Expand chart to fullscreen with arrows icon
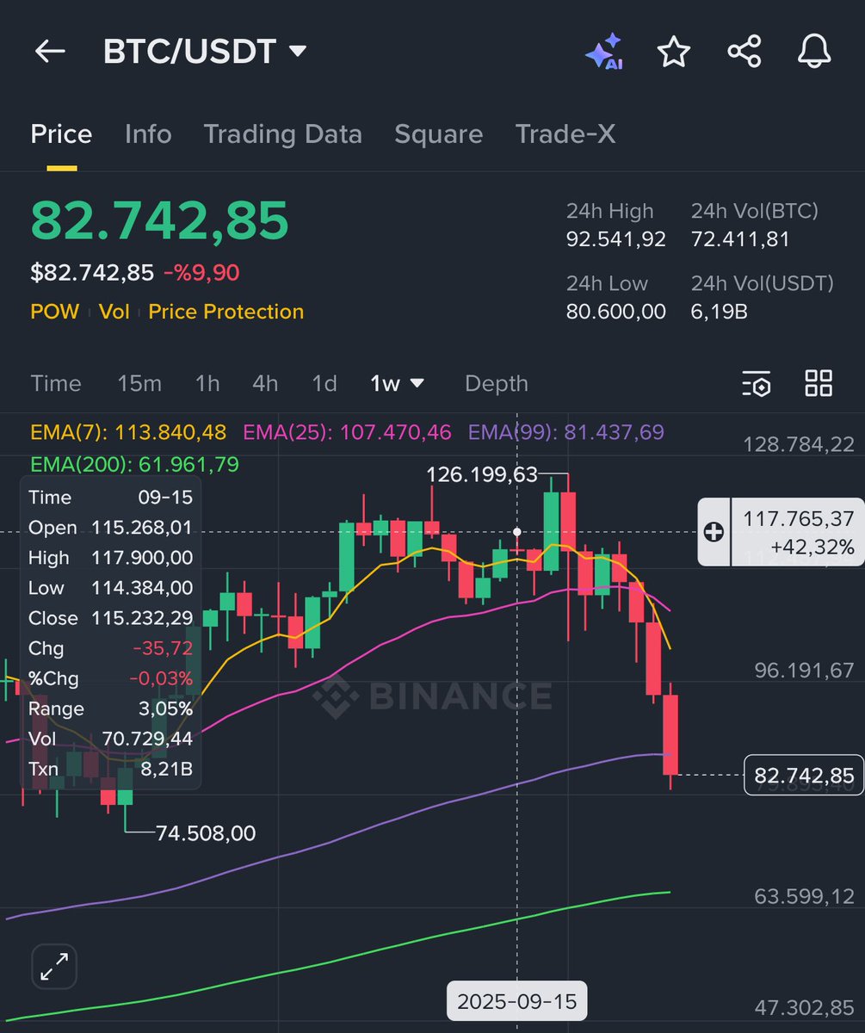 pyautogui.click(x=54, y=966)
